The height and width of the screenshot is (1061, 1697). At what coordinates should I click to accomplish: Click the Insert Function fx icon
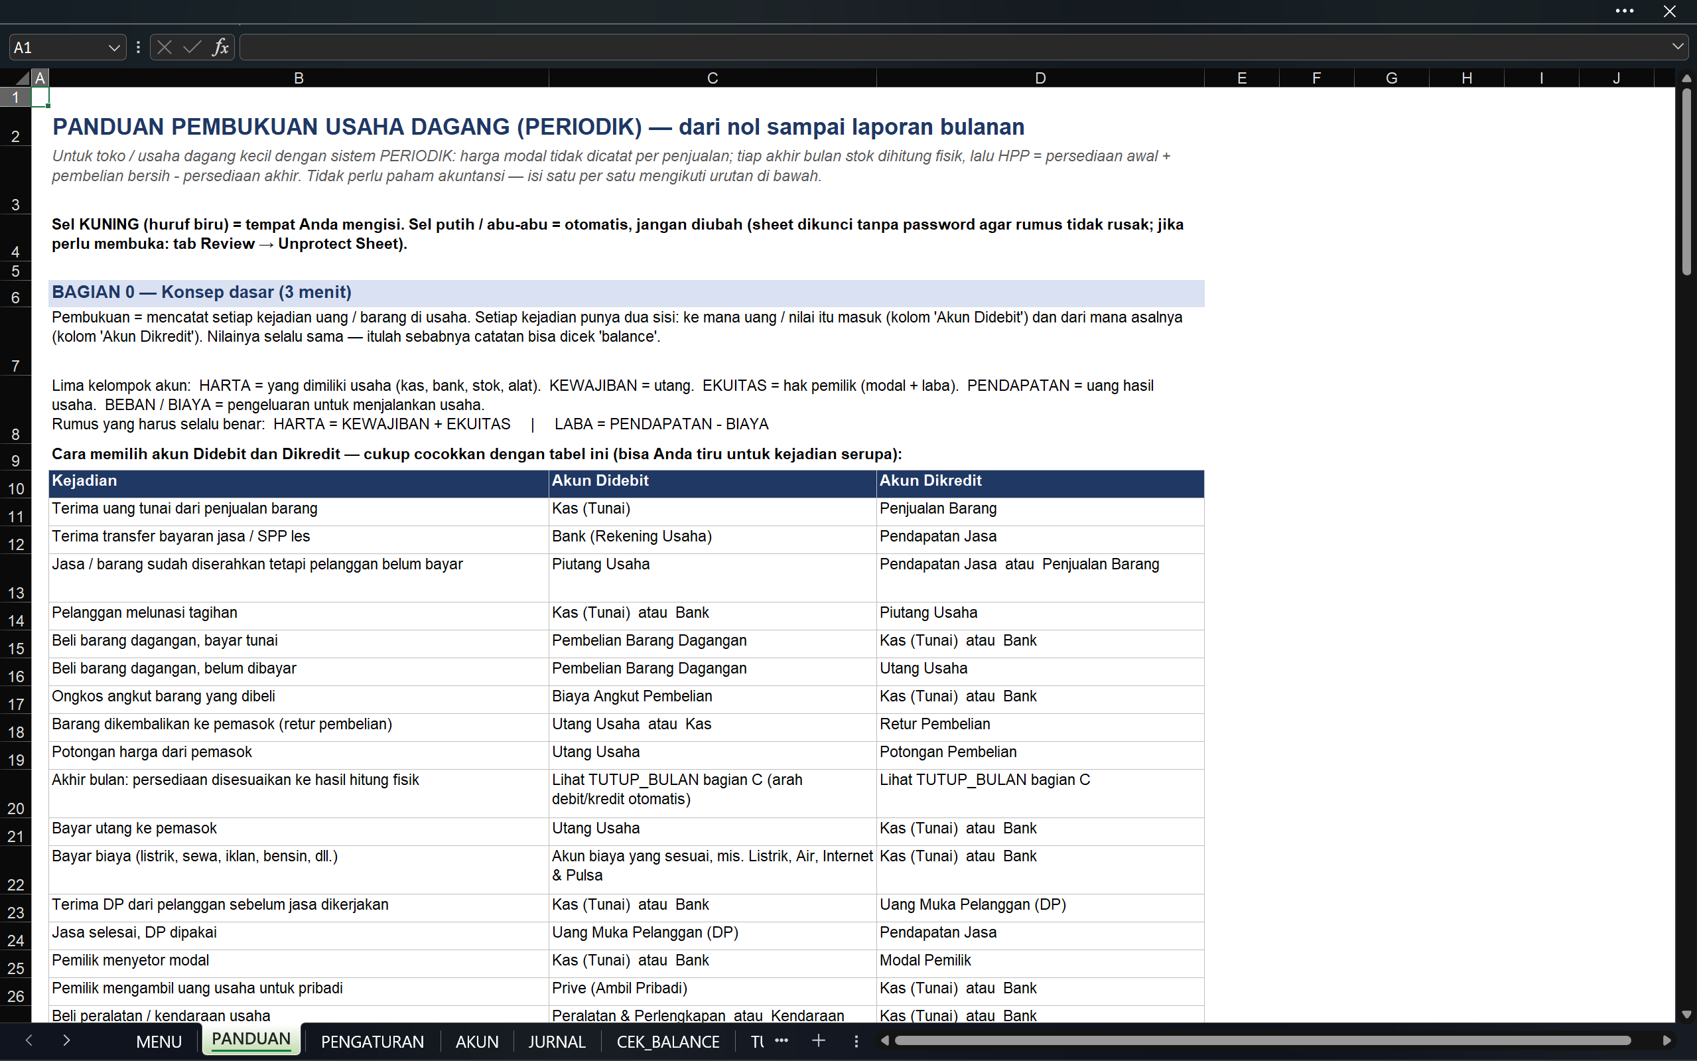coord(220,47)
